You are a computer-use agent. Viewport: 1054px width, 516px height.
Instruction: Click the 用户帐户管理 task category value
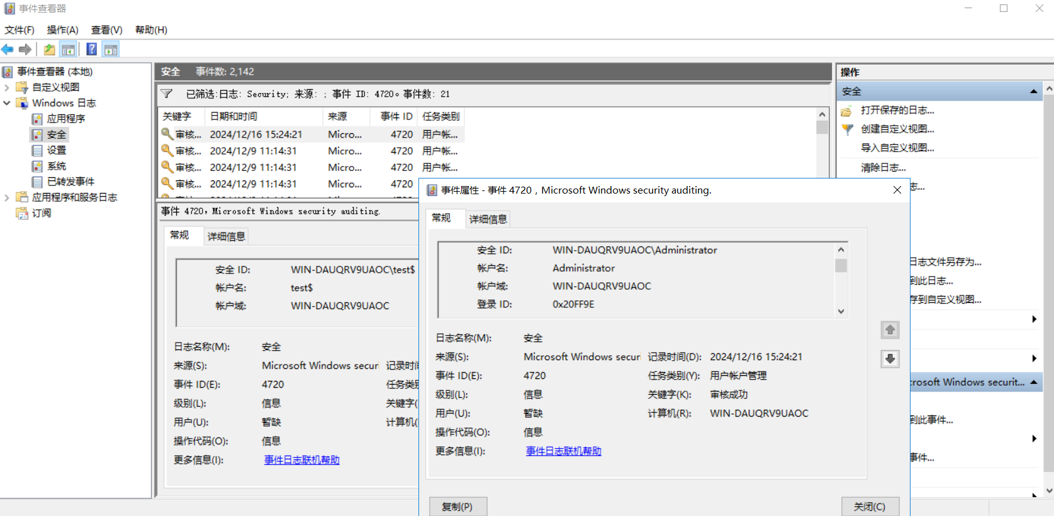tap(738, 376)
